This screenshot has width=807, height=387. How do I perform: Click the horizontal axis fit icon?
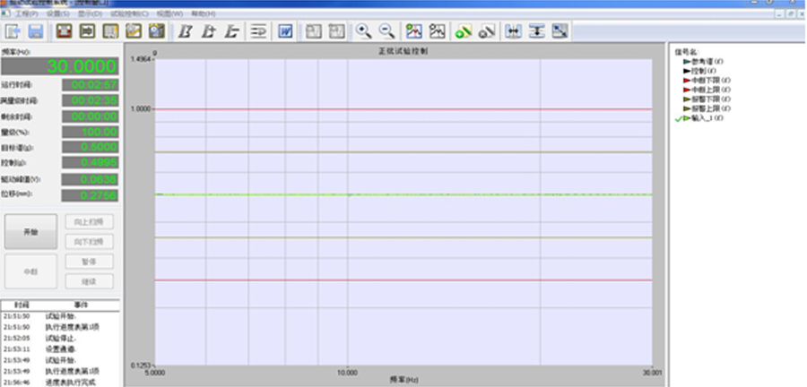pyautogui.click(x=514, y=32)
